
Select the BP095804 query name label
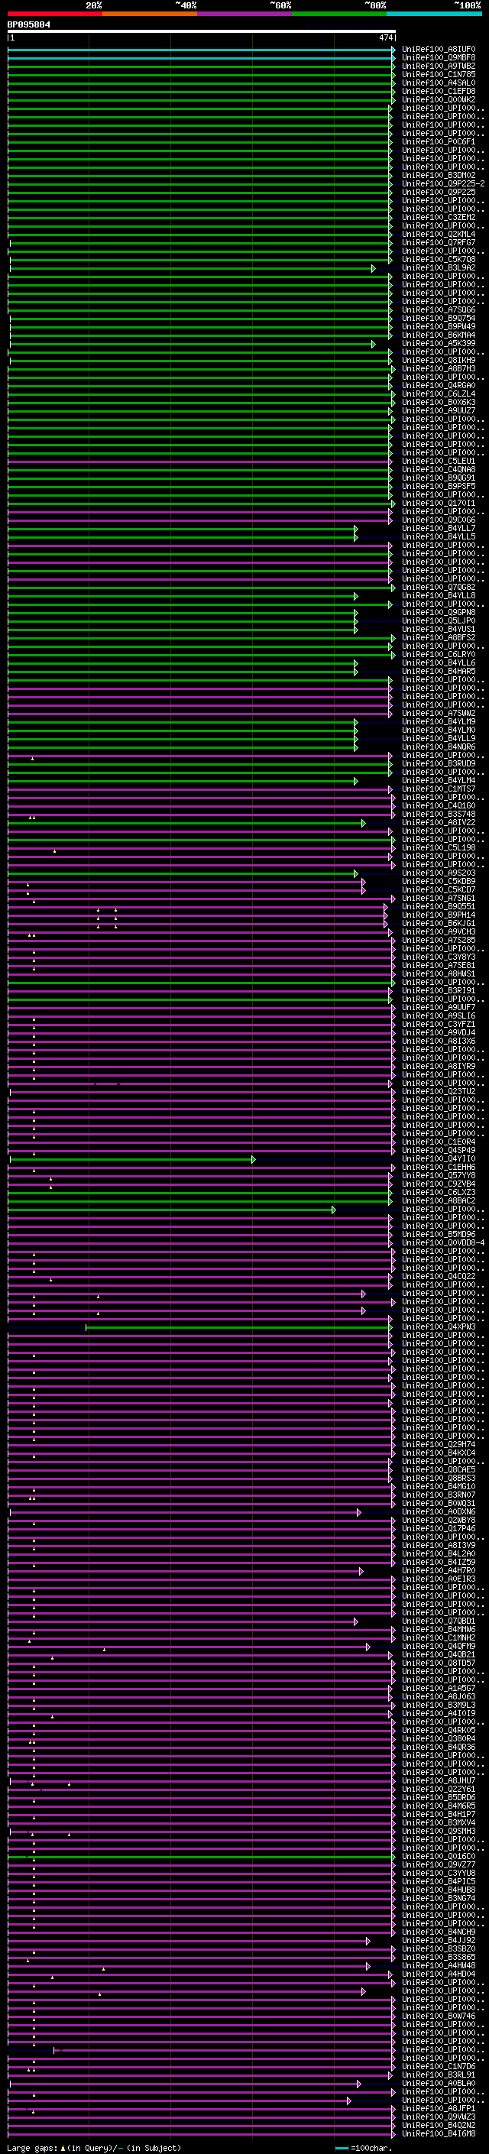[28, 25]
